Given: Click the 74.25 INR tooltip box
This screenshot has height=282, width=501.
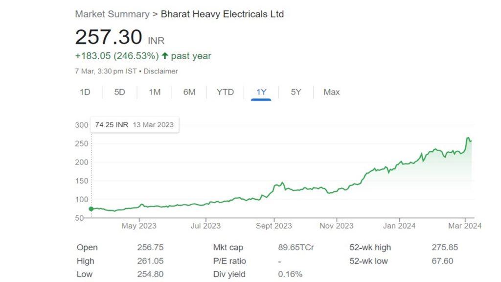Looking at the screenshot, I should [135, 125].
